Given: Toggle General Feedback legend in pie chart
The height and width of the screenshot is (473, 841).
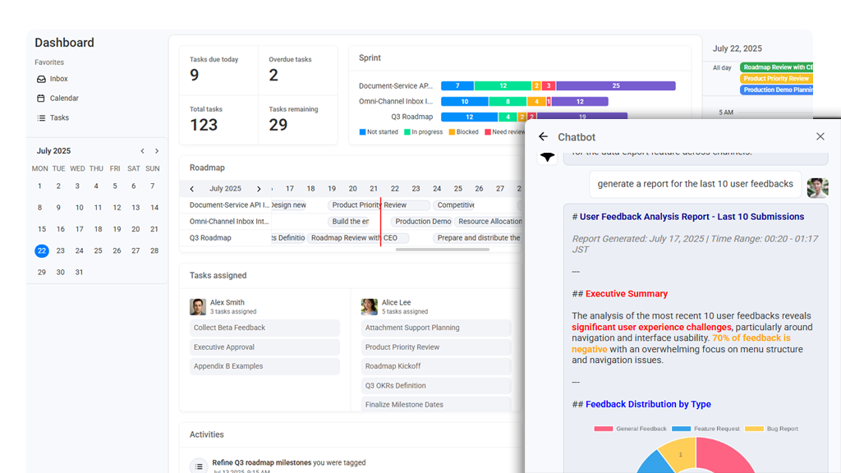Looking at the screenshot, I should pyautogui.click(x=630, y=429).
